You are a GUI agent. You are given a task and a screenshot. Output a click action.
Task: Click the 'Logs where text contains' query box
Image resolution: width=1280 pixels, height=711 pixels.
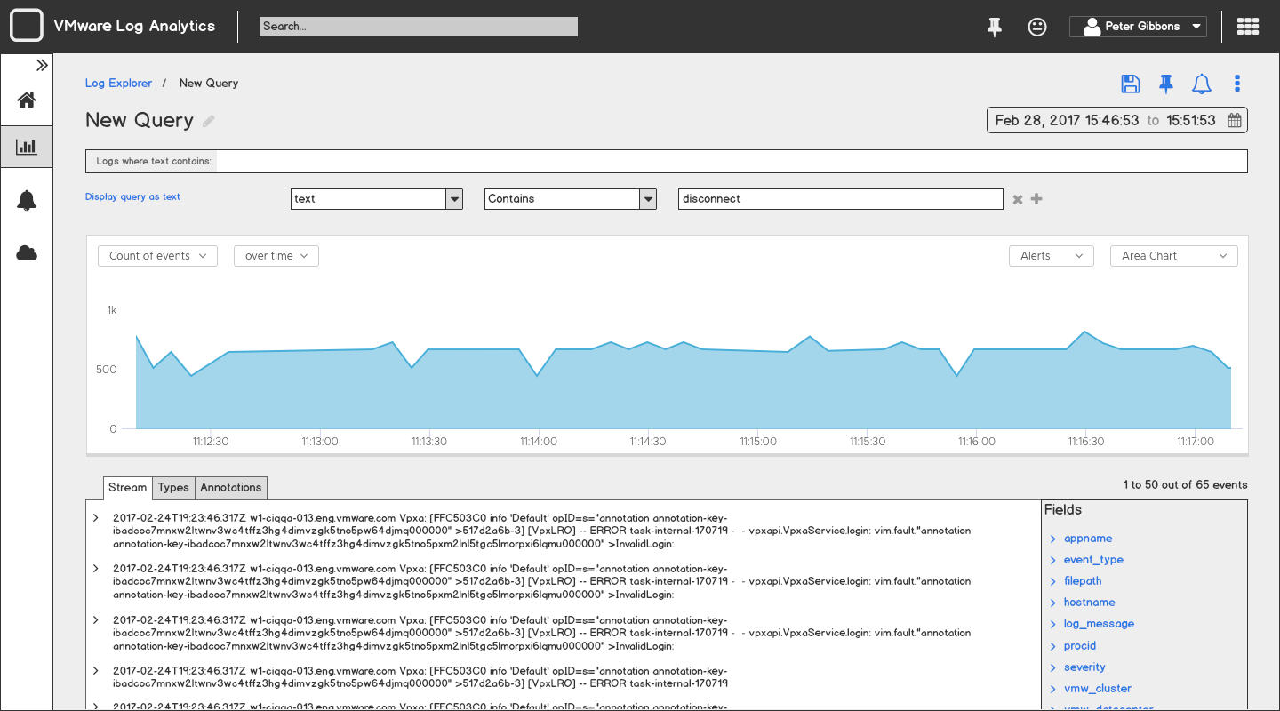click(667, 161)
